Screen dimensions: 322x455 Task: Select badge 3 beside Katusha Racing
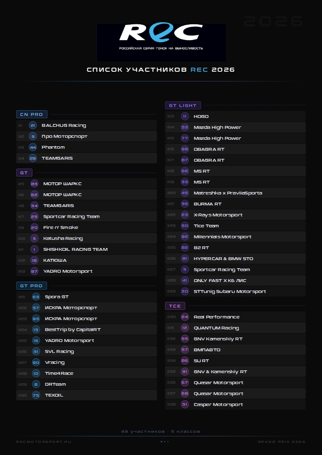tap(34, 239)
